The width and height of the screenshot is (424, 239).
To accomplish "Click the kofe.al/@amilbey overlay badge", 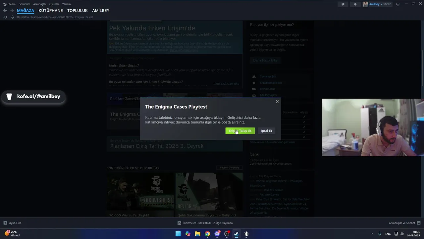I will tap(34, 97).
